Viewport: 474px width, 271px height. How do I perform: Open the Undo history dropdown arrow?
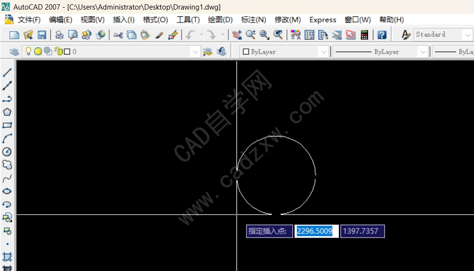pyautogui.click(x=201, y=34)
